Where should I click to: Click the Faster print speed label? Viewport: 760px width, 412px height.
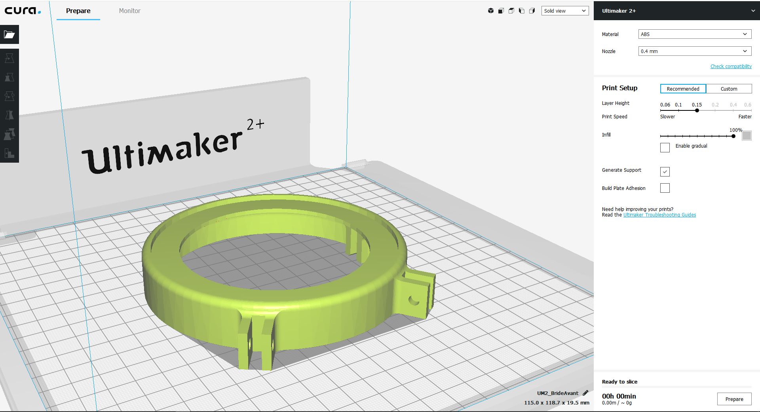pyautogui.click(x=745, y=117)
